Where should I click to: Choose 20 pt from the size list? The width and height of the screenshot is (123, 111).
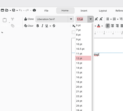(83, 87)
